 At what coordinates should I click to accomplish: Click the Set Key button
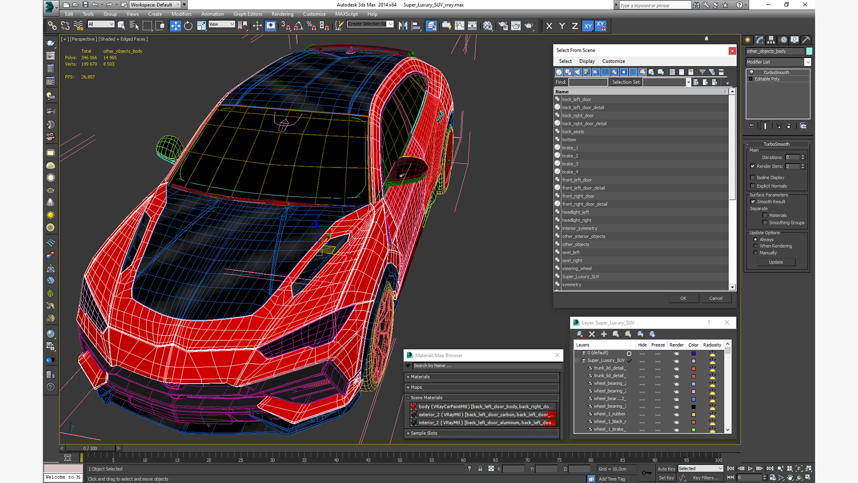(x=666, y=478)
